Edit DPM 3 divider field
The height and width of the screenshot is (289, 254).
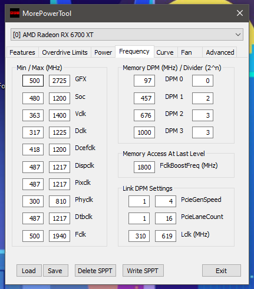(x=203, y=132)
